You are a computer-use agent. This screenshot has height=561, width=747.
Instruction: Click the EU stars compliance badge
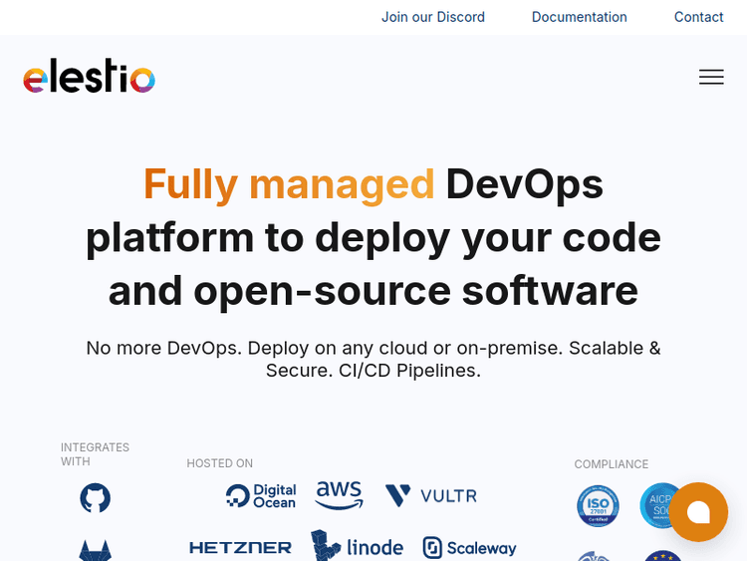(662, 555)
